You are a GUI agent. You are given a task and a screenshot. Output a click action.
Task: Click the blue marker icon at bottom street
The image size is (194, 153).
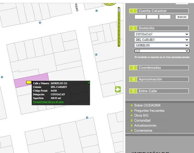(x=87, y=118)
